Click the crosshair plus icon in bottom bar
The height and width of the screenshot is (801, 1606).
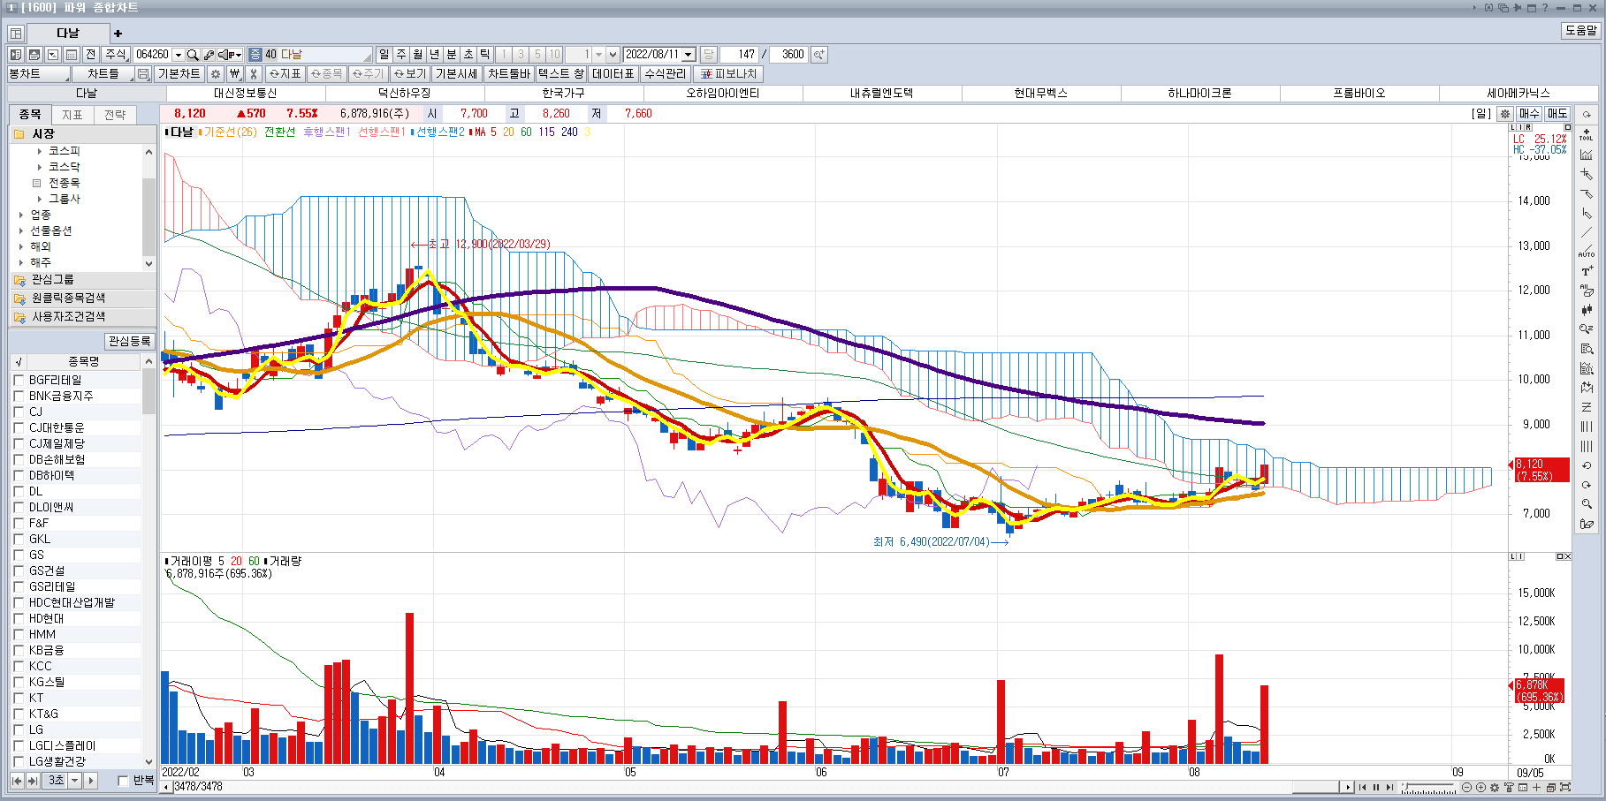click(1537, 787)
